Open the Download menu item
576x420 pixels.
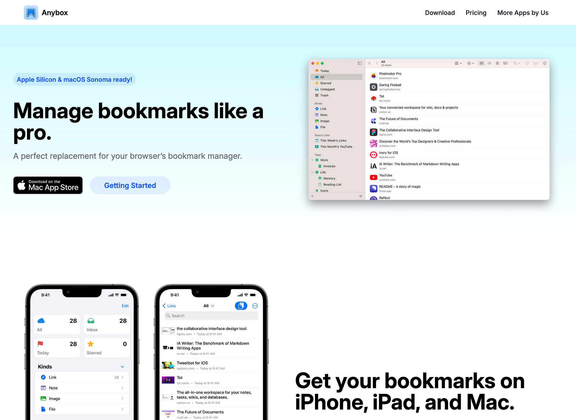(440, 13)
